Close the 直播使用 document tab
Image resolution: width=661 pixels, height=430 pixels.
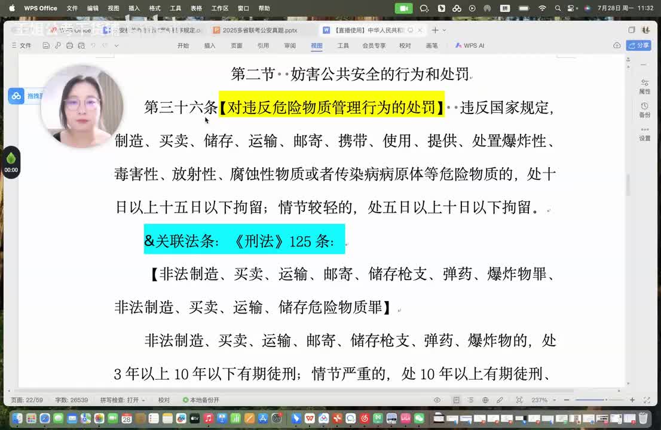coord(420,30)
